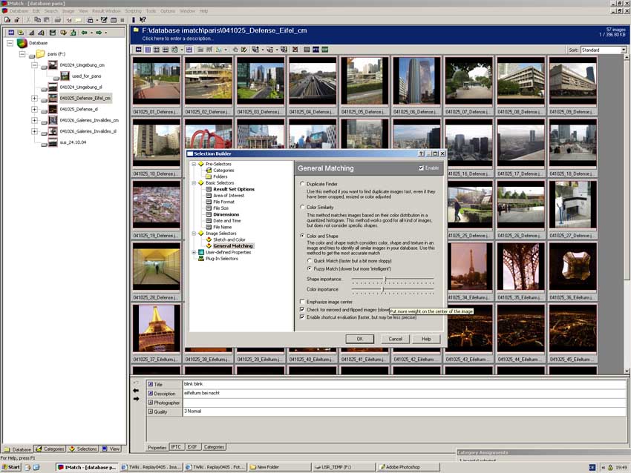Expand the 041026_Galeries_Invalides_cm folder node
Viewport: 631px width, 473px height.
[x=35, y=120]
